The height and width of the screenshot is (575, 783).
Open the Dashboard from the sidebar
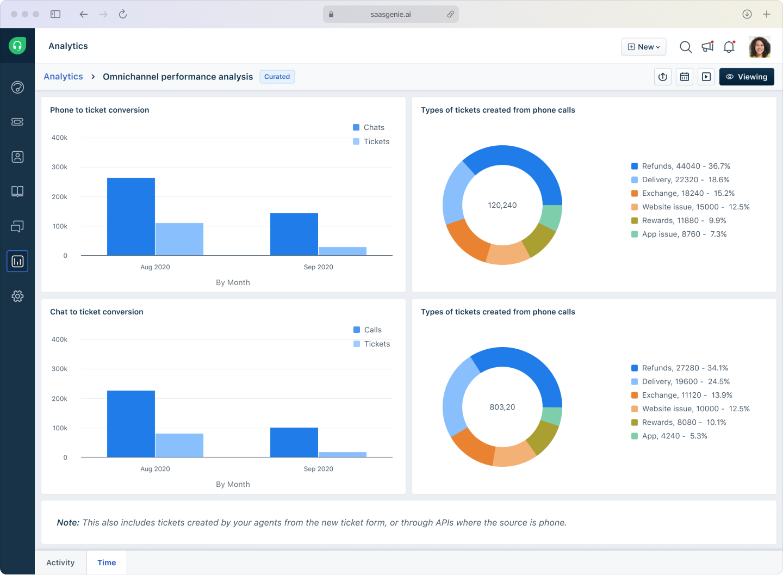[17, 87]
